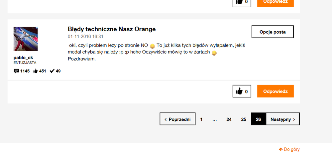Go to previous page with Poprzedni

177,119
